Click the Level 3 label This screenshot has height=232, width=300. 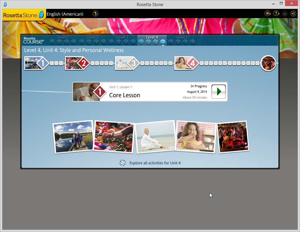(x=122, y=37)
